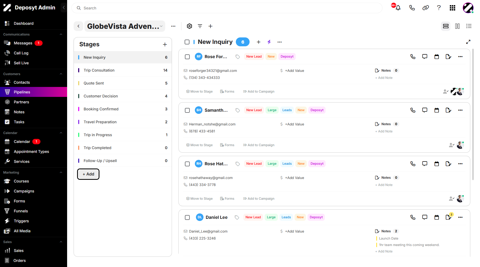Open notes icon for Daniel Lee
480x267 pixels.
(x=448, y=217)
